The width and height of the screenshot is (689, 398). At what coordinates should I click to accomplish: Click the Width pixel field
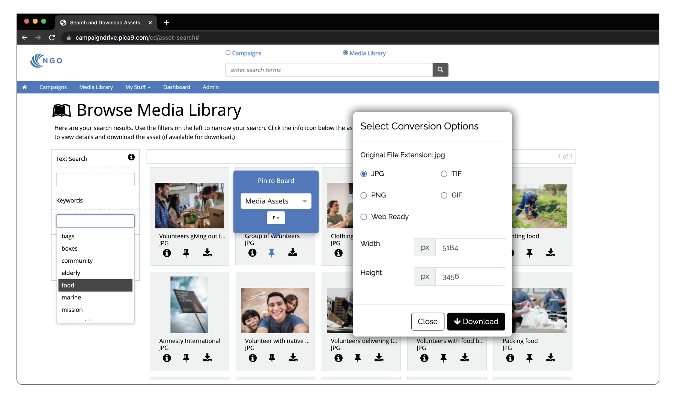[470, 248]
